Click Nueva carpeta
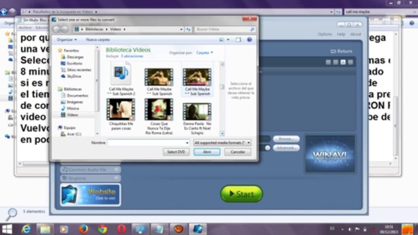Viewport: 418px width, 235px height. tap(98, 39)
